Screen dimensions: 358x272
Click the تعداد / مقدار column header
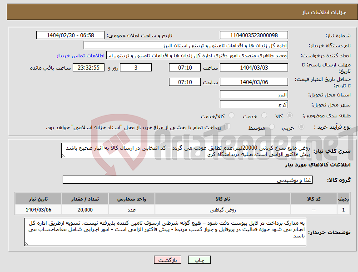coord(85,199)
